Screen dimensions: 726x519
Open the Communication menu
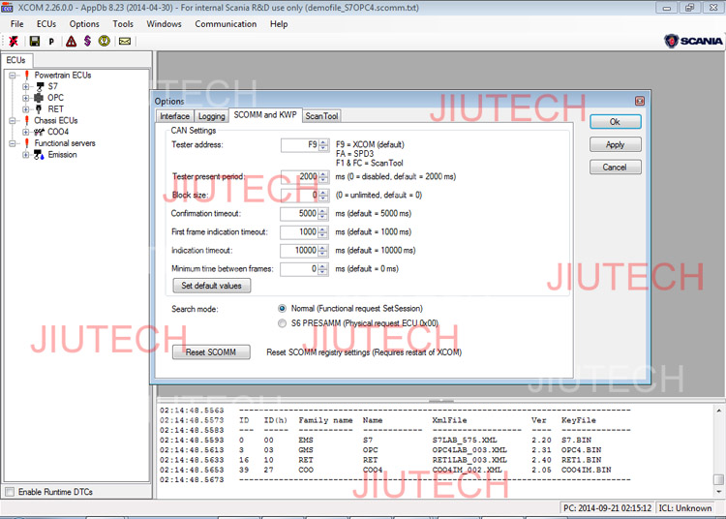226,24
